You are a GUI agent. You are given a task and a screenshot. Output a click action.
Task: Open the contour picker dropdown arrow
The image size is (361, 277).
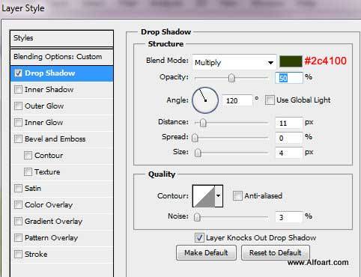pos(219,196)
